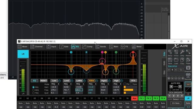
Task: Select DCA group 3
Action: coord(178,96)
